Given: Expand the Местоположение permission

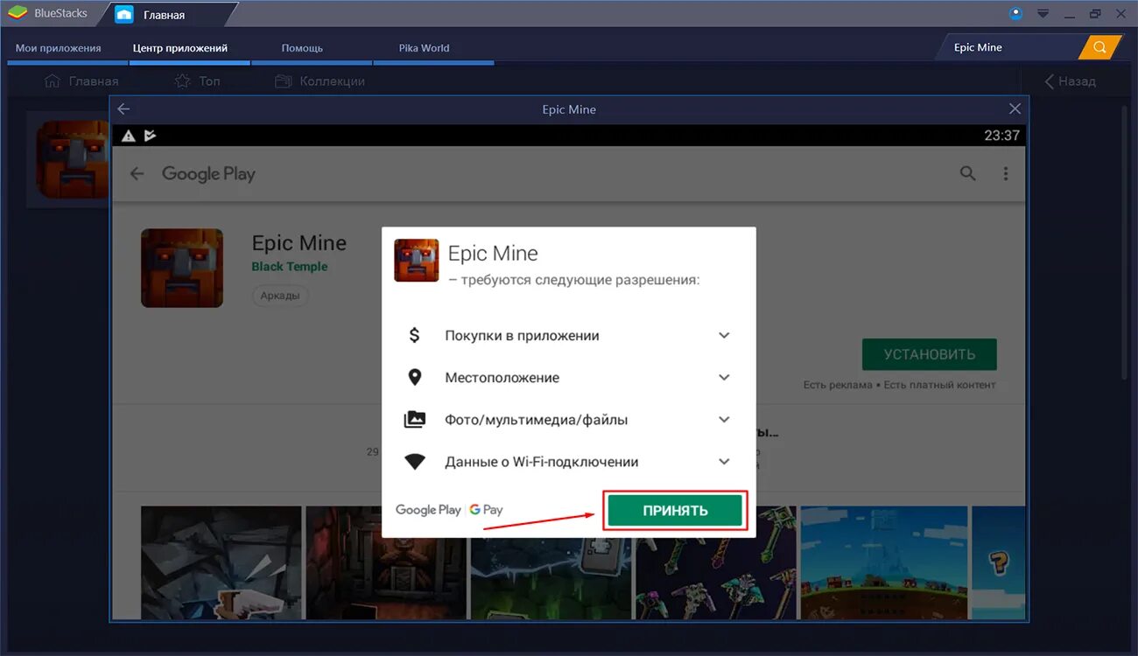Looking at the screenshot, I should [x=724, y=377].
